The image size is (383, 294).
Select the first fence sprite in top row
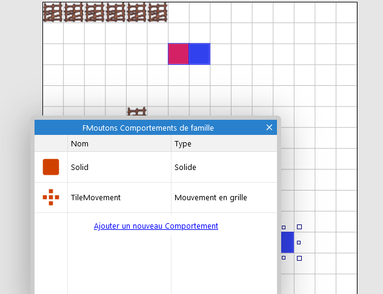click(x=53, y=12)
